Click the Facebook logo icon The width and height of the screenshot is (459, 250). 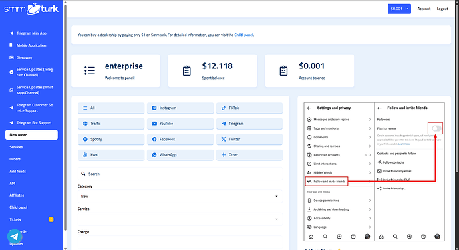154,139
